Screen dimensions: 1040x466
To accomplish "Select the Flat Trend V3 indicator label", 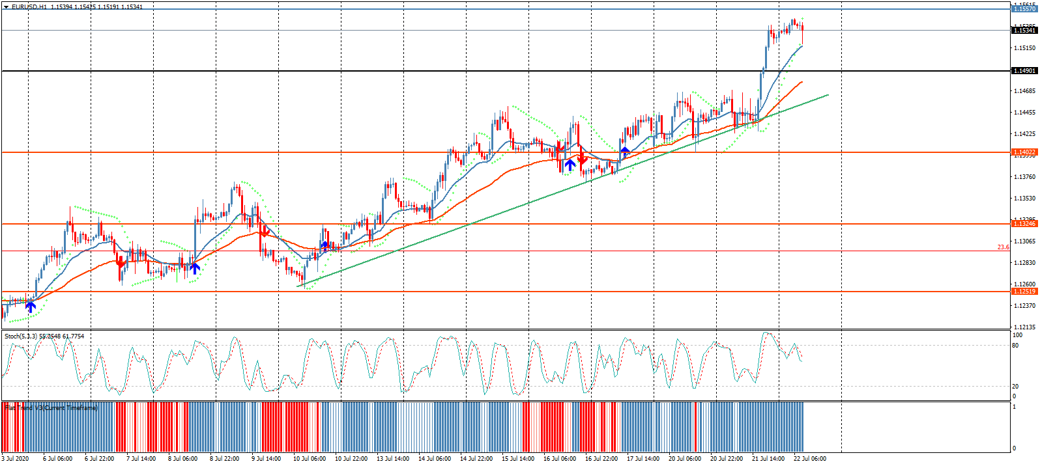I will [x=51, y=408].
